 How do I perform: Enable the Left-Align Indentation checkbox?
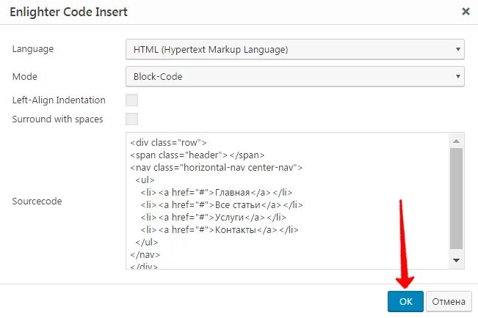coord(132,100)
